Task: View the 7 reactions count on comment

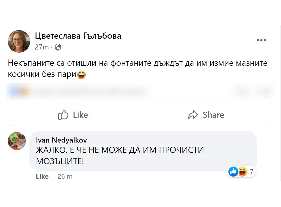Action: click(251, 172)
